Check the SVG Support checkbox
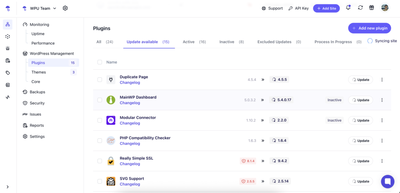Viewport: 400px width, 193px height. coord(100,181)
